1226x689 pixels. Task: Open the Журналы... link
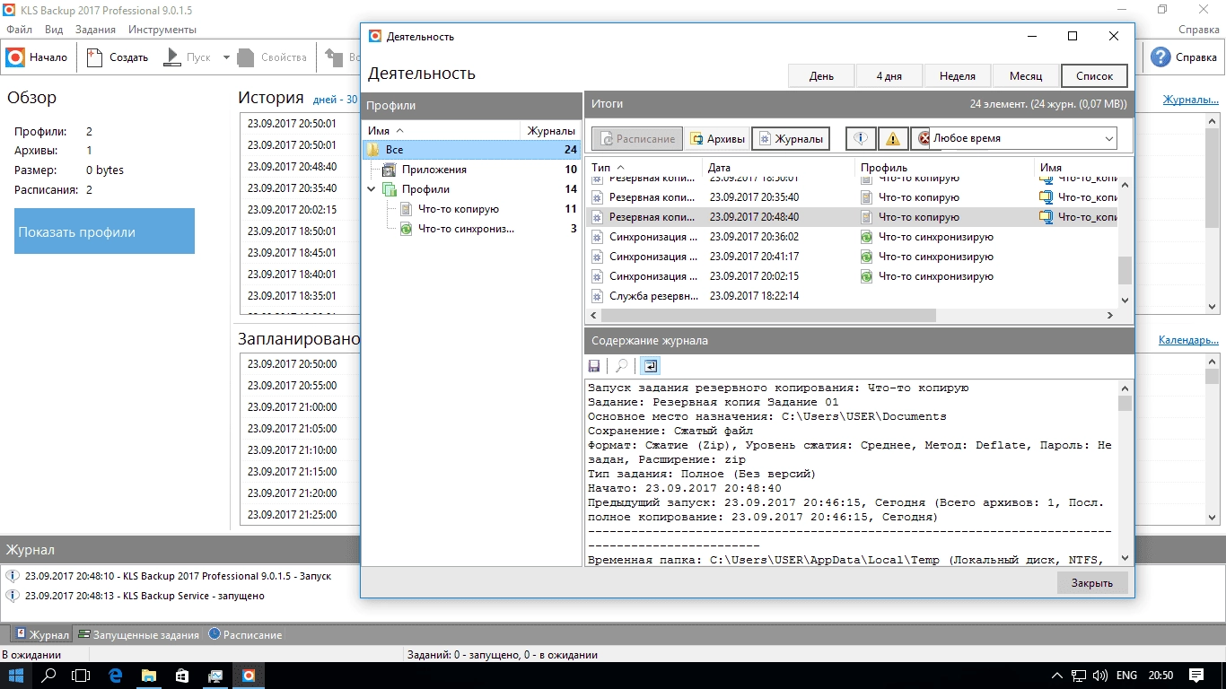tap(1190, 100)
